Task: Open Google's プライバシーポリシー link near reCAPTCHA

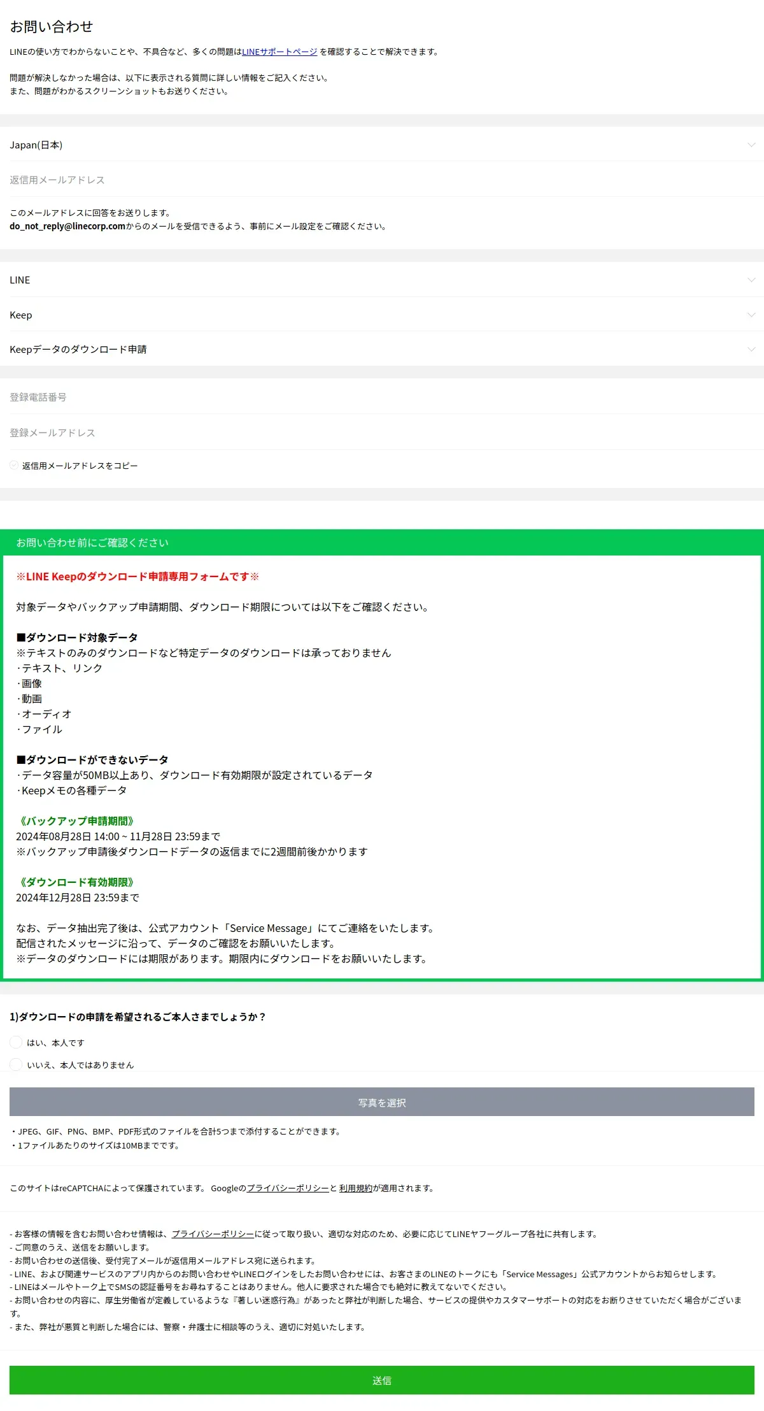Action: tap(288, 1188)
